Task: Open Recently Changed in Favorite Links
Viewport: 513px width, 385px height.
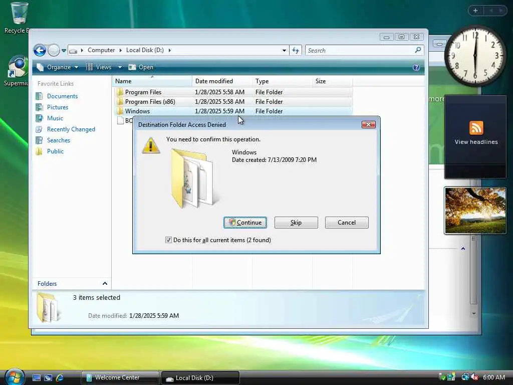Action: click(71, 129)
